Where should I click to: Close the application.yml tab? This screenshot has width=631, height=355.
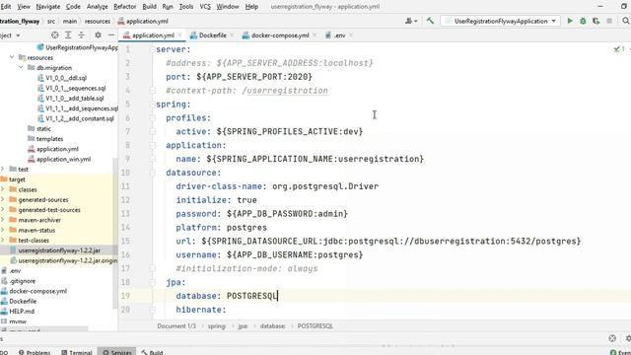179,35
